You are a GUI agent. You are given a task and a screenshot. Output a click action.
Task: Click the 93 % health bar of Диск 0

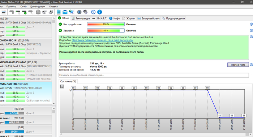(15, 27)
